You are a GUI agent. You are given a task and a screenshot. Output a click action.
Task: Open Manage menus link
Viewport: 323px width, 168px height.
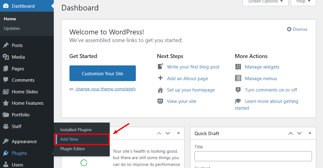tap(261, 78)
